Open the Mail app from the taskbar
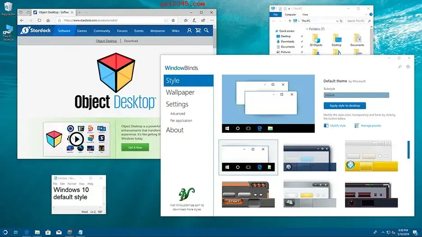The height and width of the screenshot is (237, 422). click(59, 232)
